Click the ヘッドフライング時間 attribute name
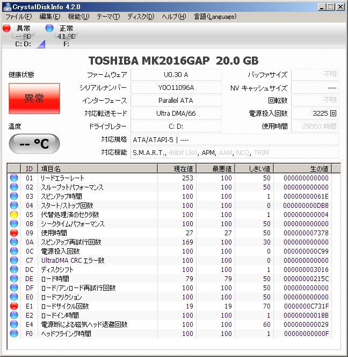The width and height of the screenshot is (348, 357). tap(66, 333)
